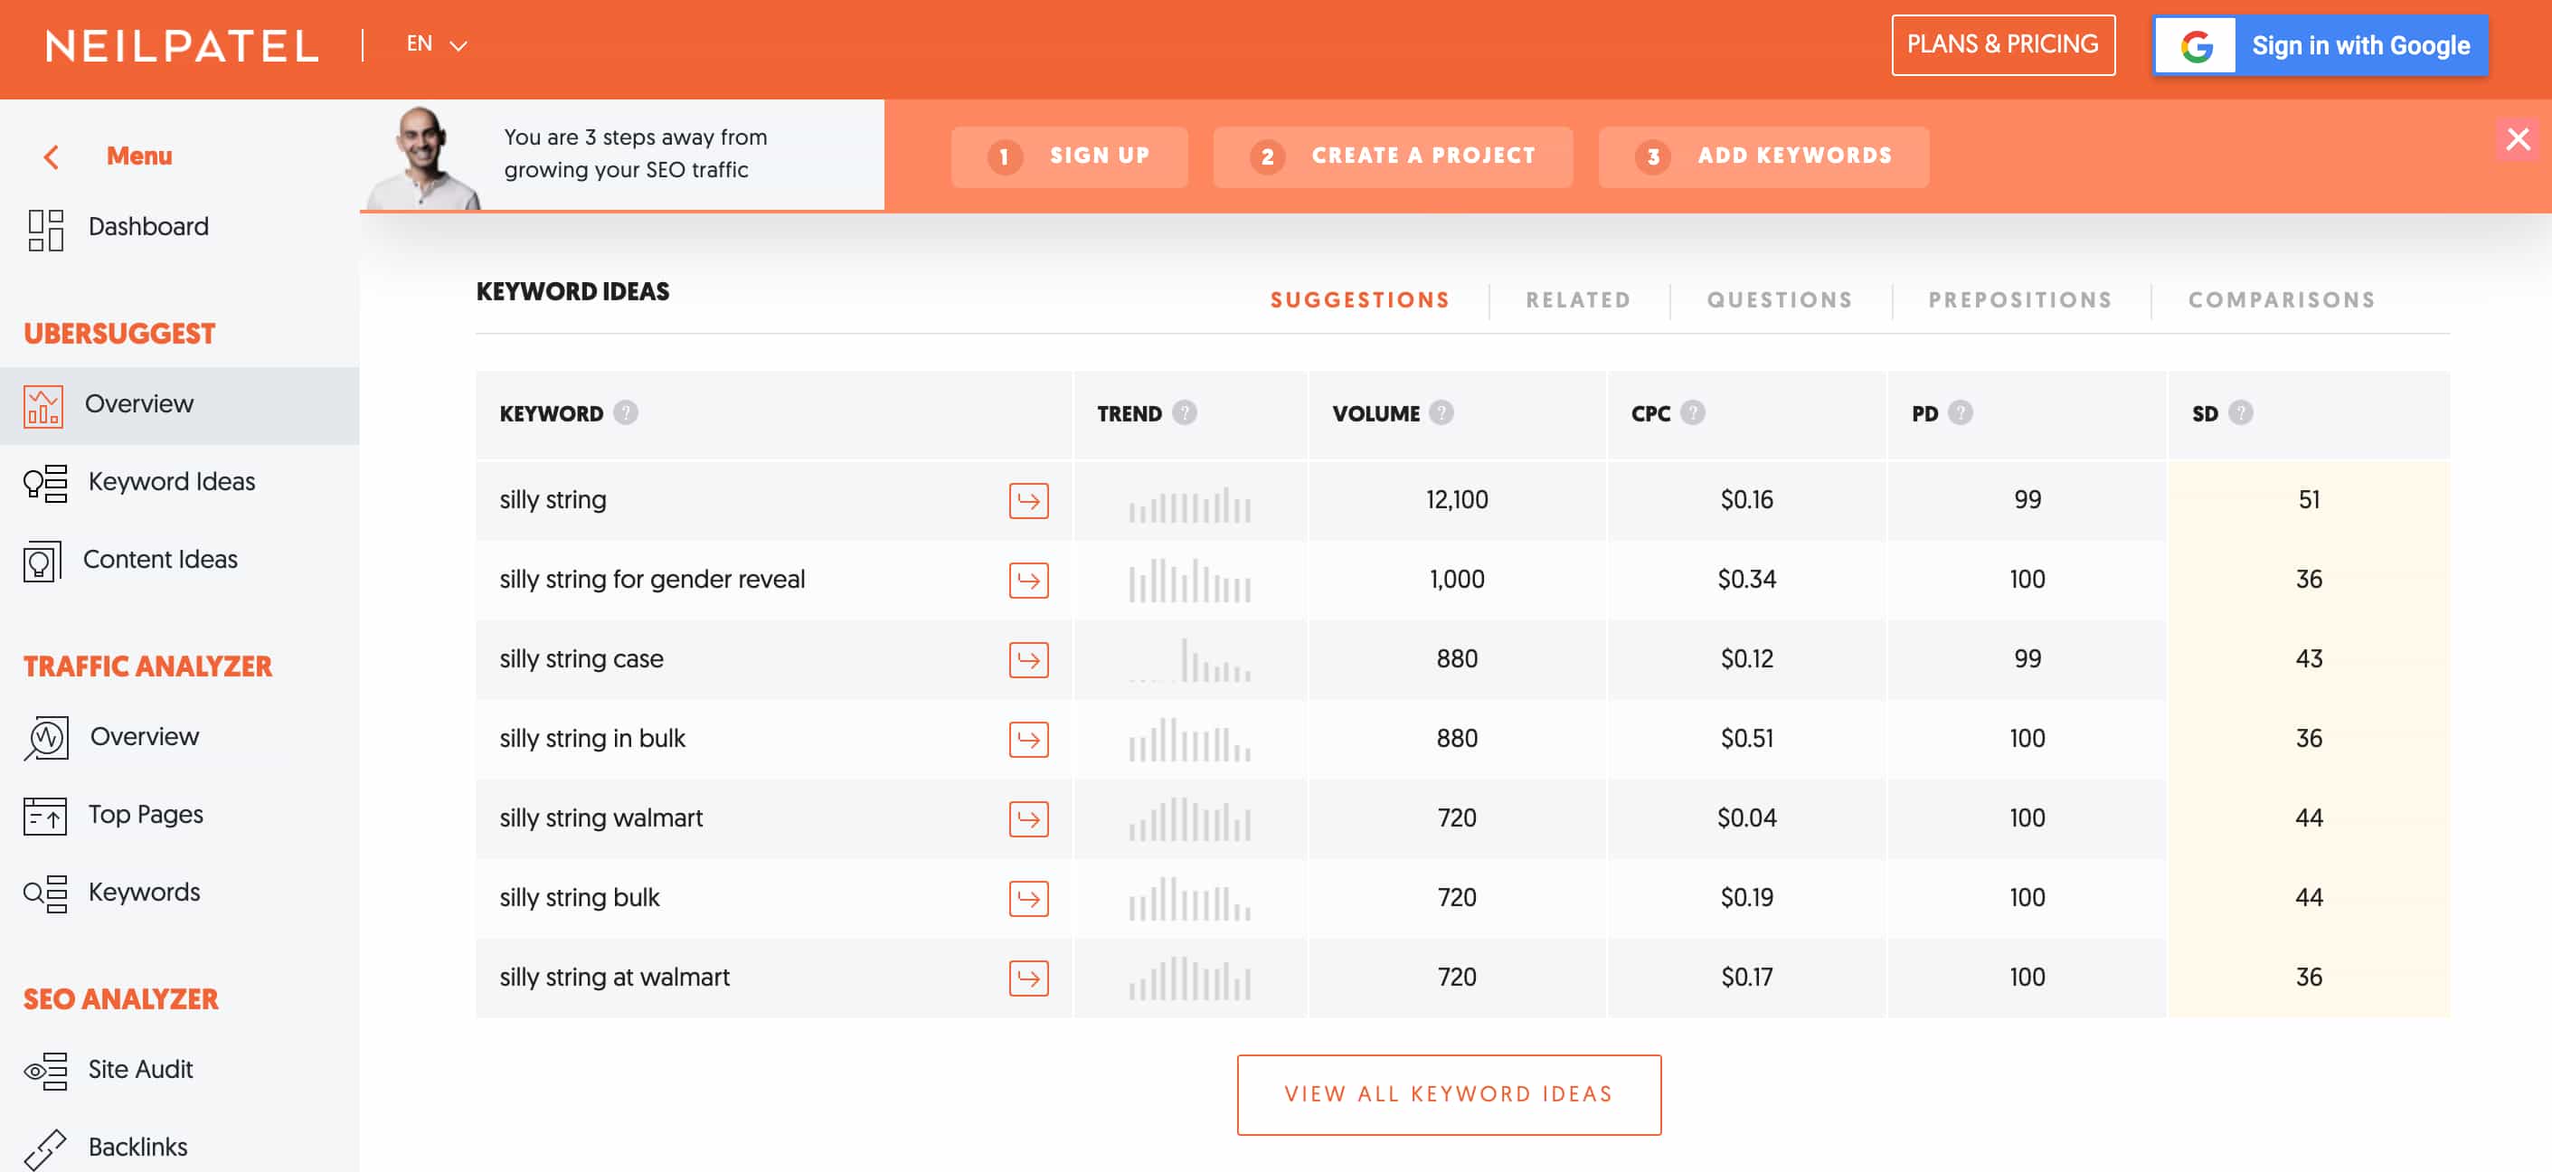Screen dimensions: 2552x1172
Task: Open the COMPARISONS tab
Action: pyautogui.click(x=2281, y=300)
